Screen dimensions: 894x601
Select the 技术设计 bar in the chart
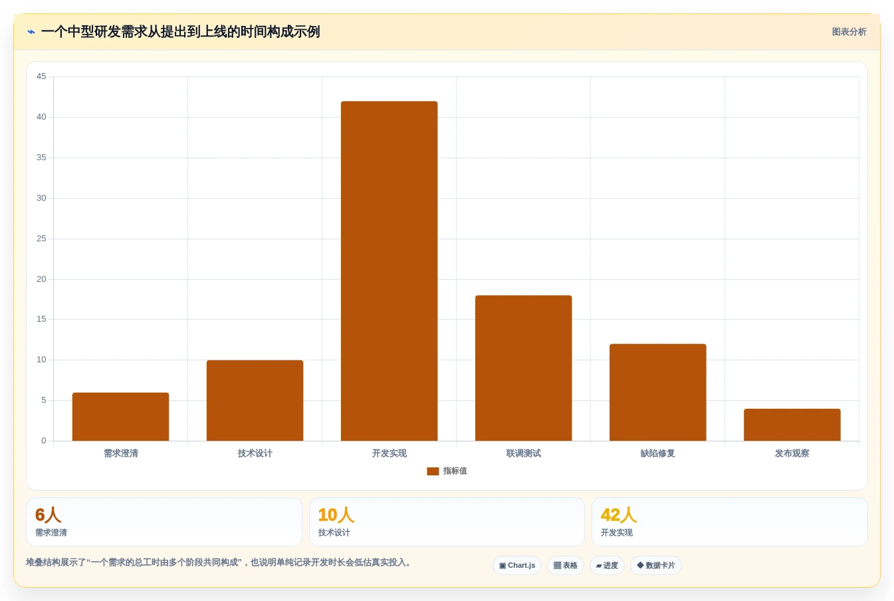point(255,400)
